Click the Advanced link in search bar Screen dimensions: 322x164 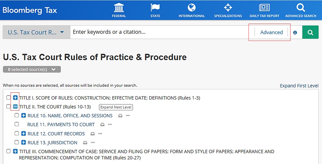pyautogui.click(x=272, y=32)
